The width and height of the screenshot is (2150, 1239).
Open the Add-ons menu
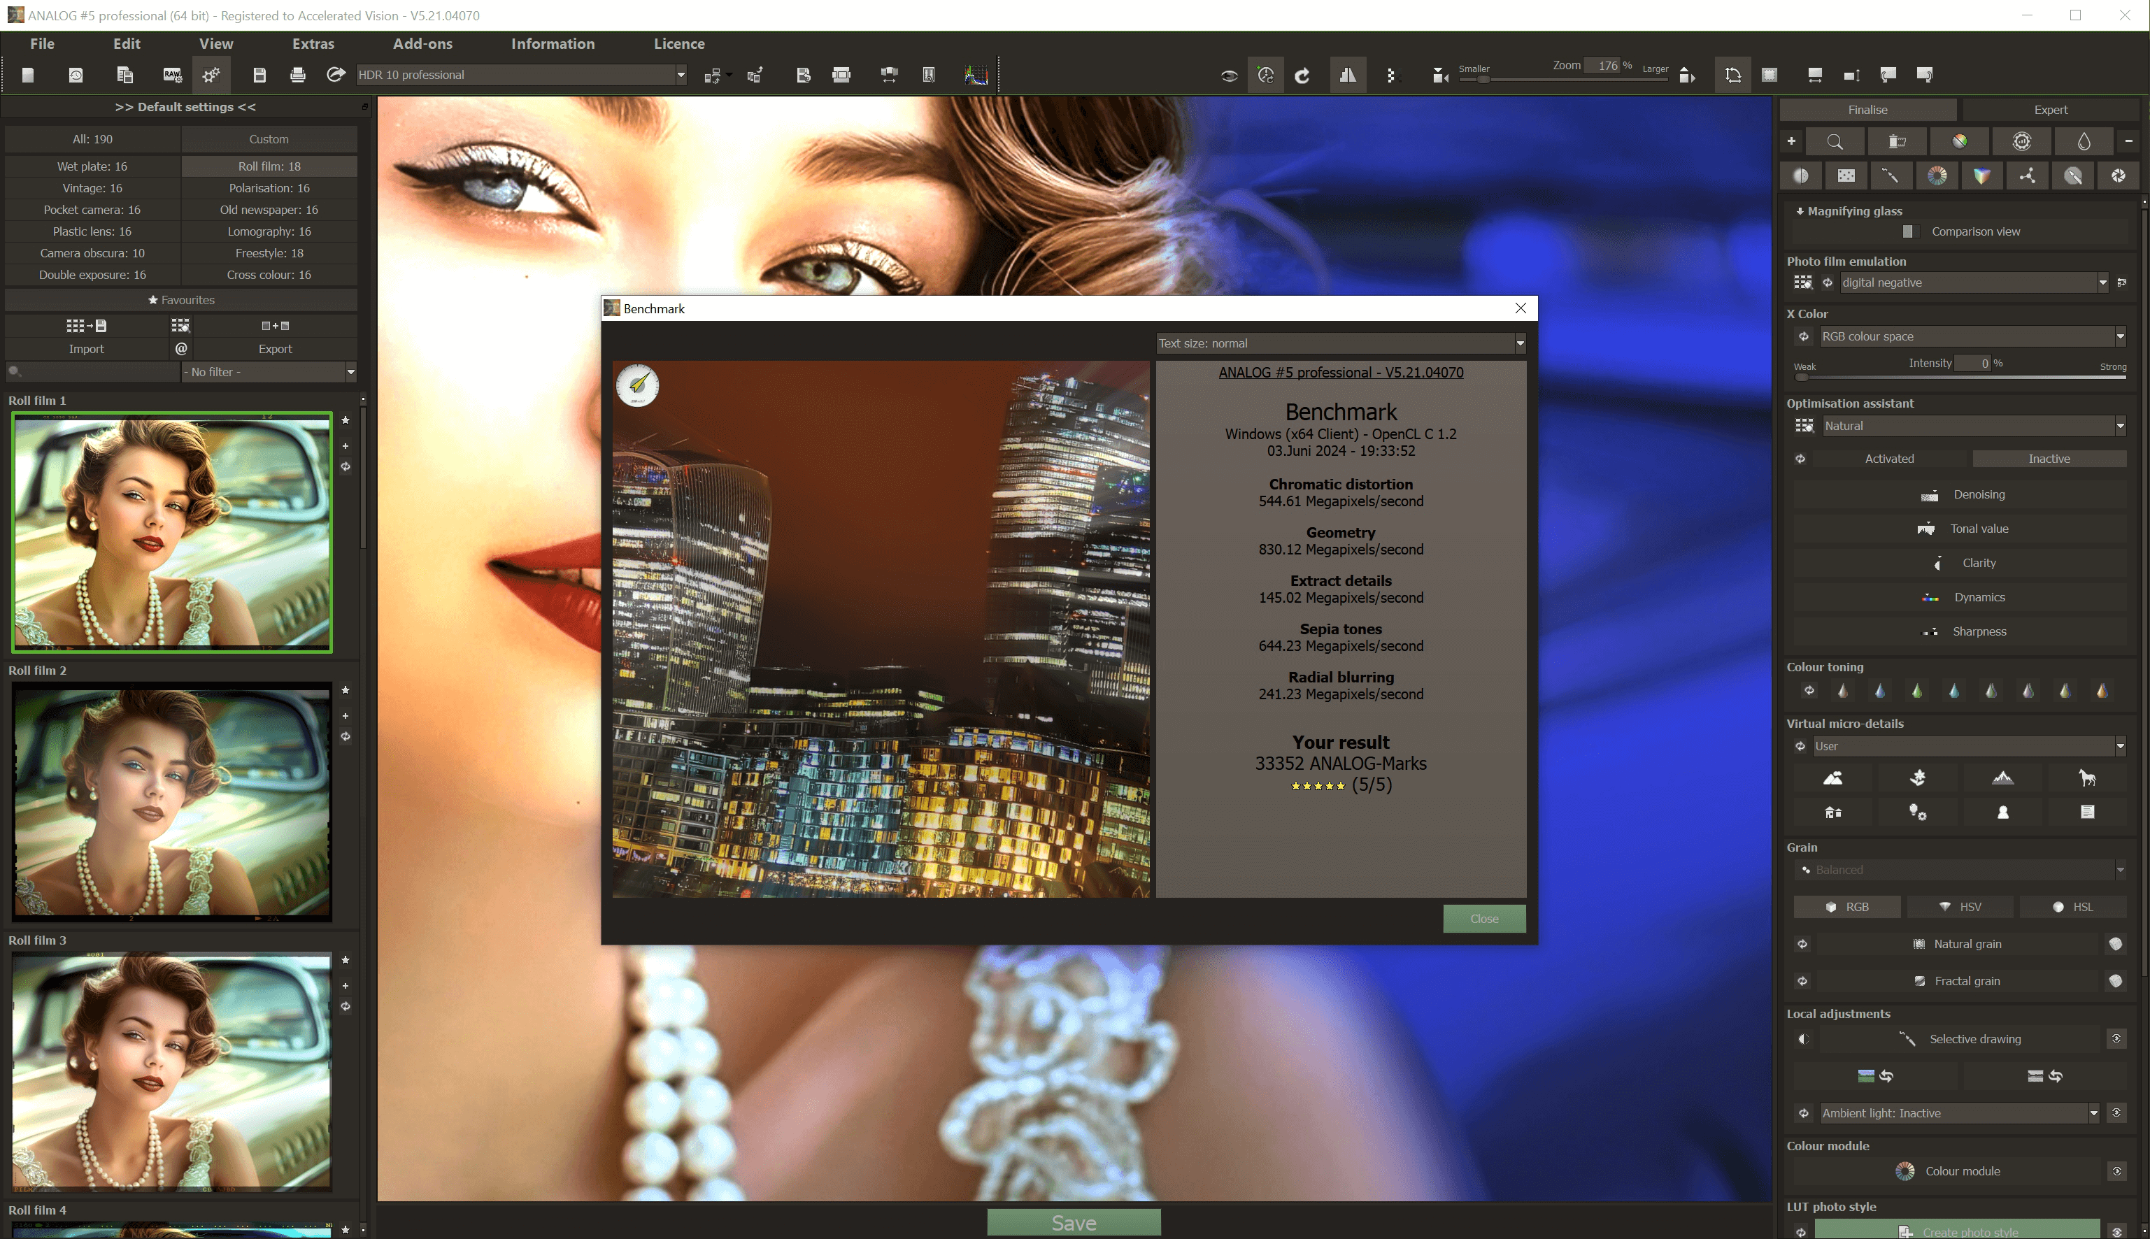[x=422, y=43]
